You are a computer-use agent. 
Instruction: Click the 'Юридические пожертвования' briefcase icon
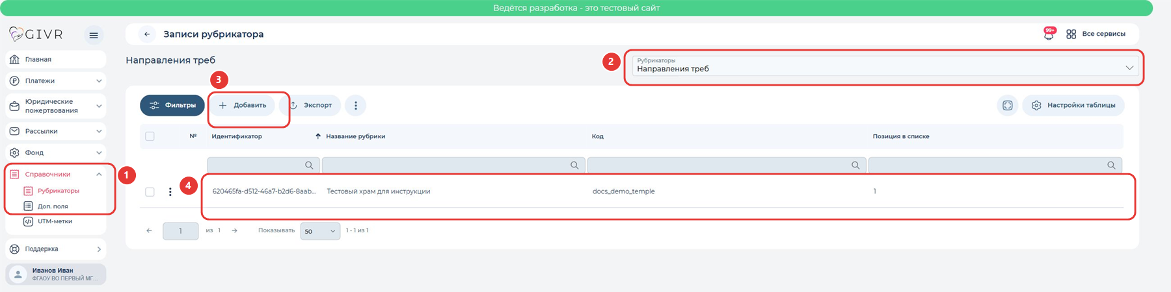(15, 106)
